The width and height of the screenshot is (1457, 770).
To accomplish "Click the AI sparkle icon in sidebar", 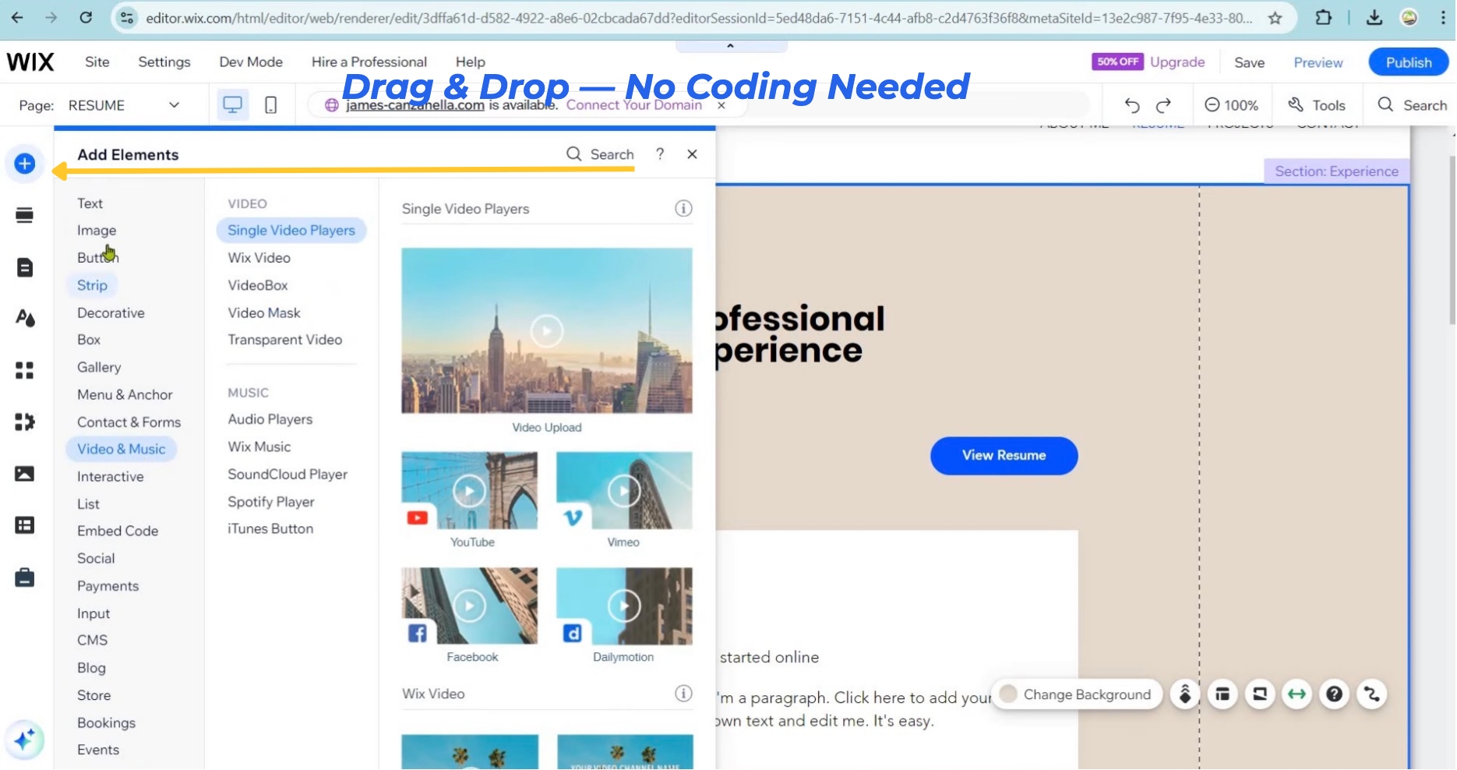I will (24, 740).
